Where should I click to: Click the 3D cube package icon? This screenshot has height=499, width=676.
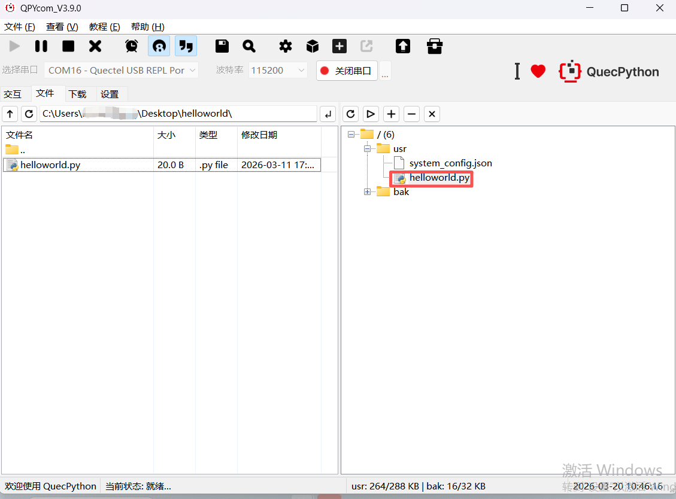313,46
